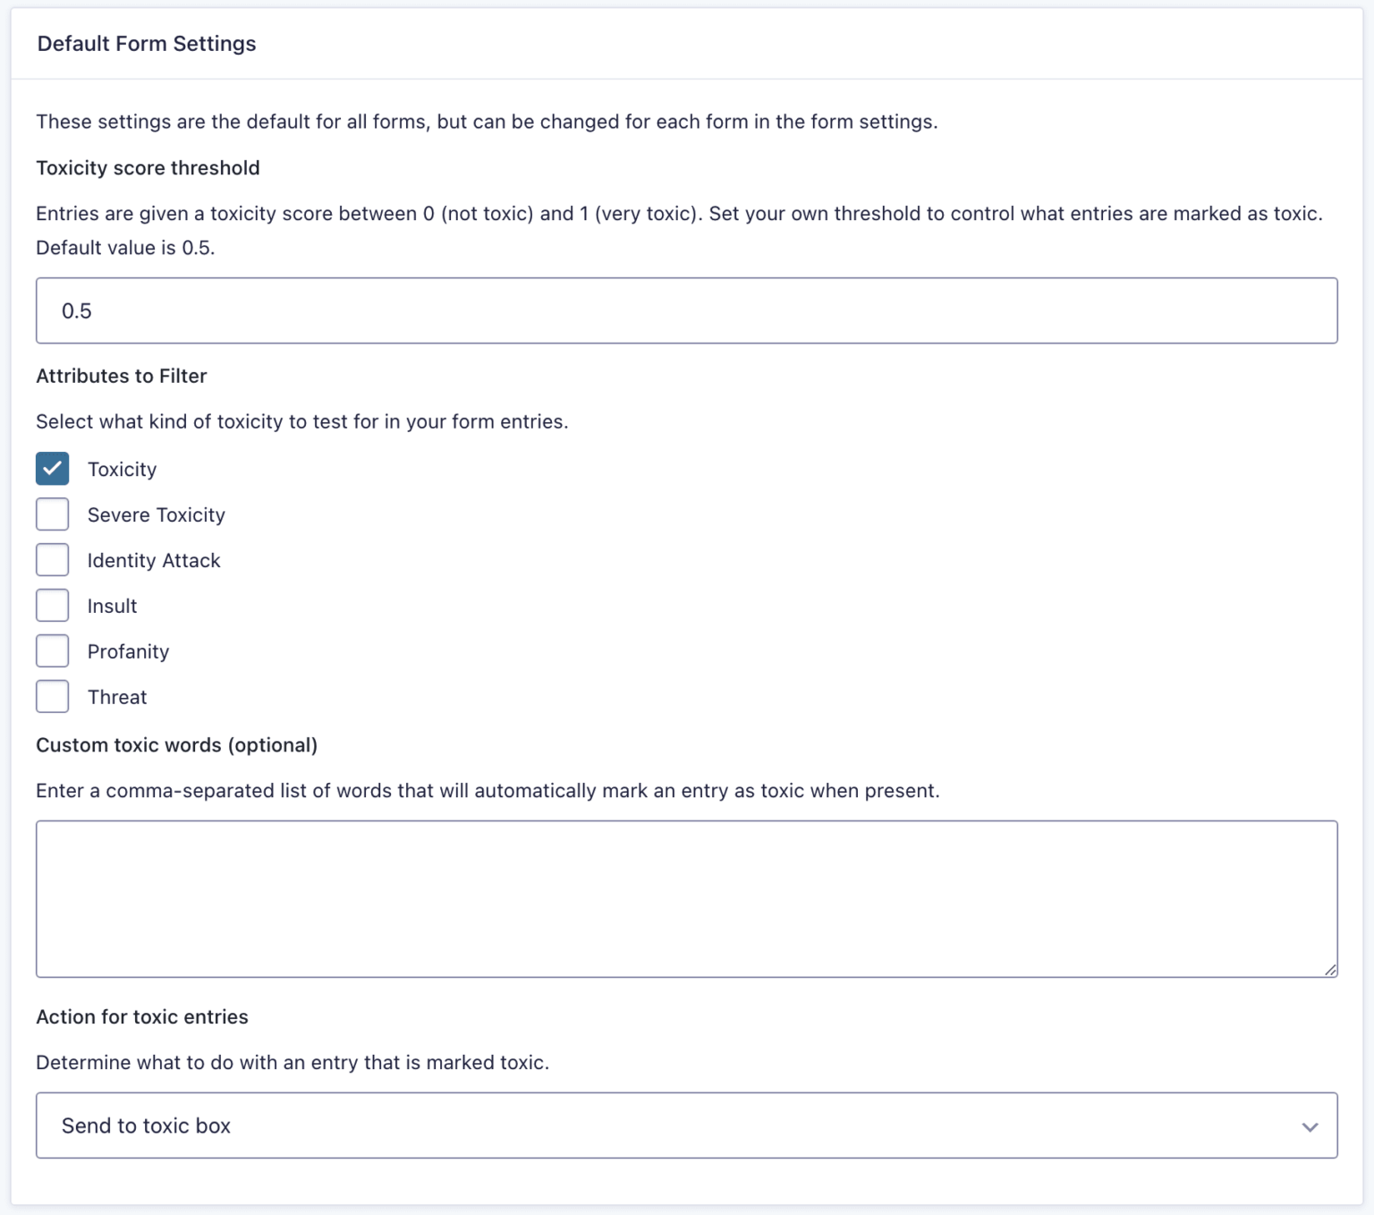
Task: Select the Toxicity checkbox label text
Action: tap(122, 468)
